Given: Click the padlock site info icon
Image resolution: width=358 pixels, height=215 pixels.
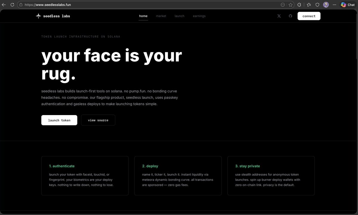Looking at the screenshot, I should pos(21,5).
